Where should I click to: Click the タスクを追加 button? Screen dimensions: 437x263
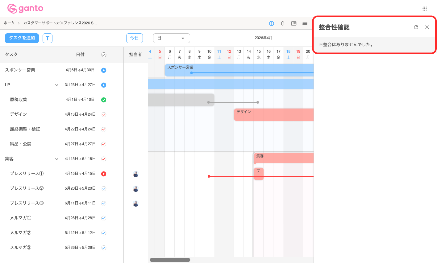click(22, 38)
